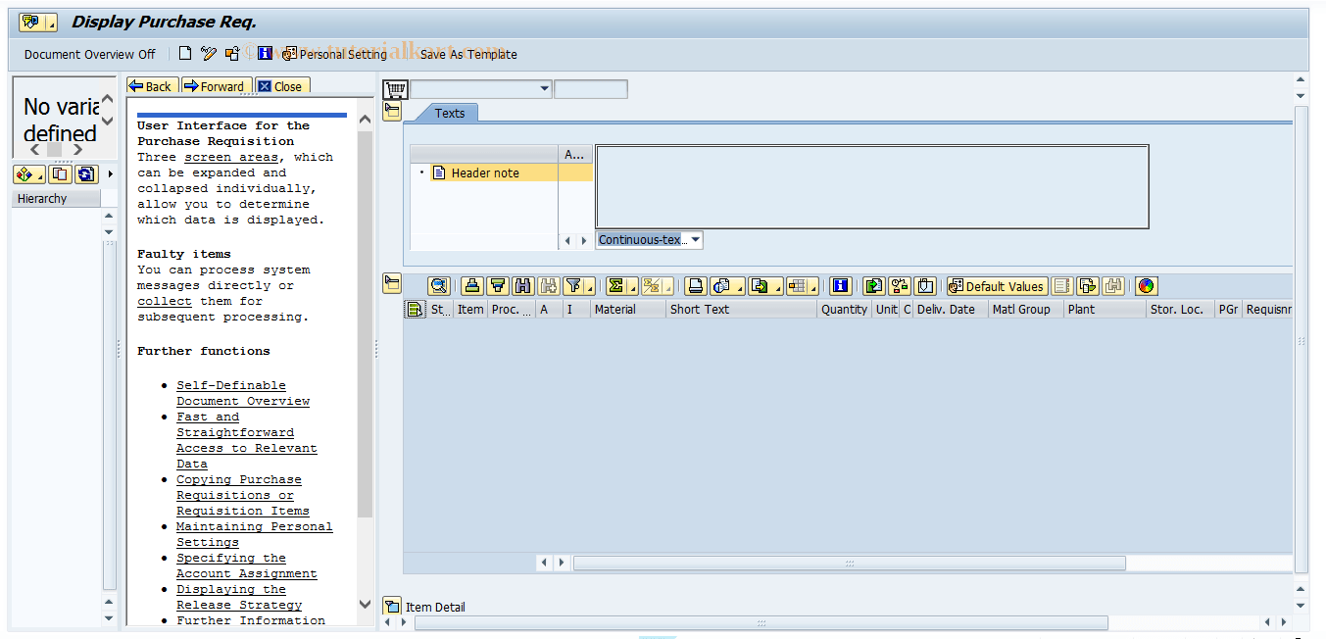
Task: Toggle Document Overview Off
Action: click(x=89, y=54)
